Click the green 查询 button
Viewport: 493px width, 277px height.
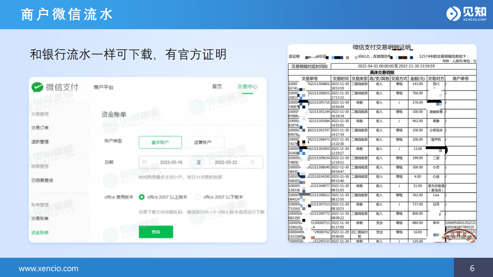click(156, 232)
